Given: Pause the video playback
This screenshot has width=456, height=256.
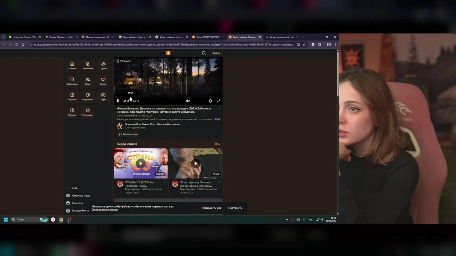Looking at the screenshot, I should point(118,101).
